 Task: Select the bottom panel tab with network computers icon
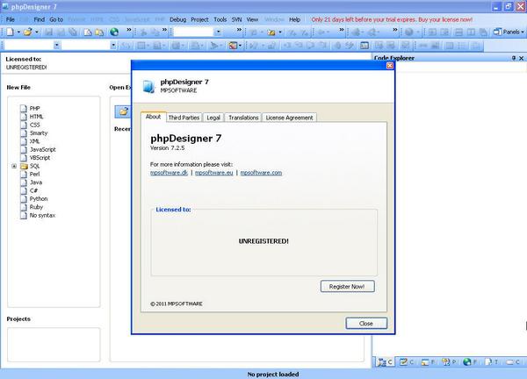click(x=449, y=361)
